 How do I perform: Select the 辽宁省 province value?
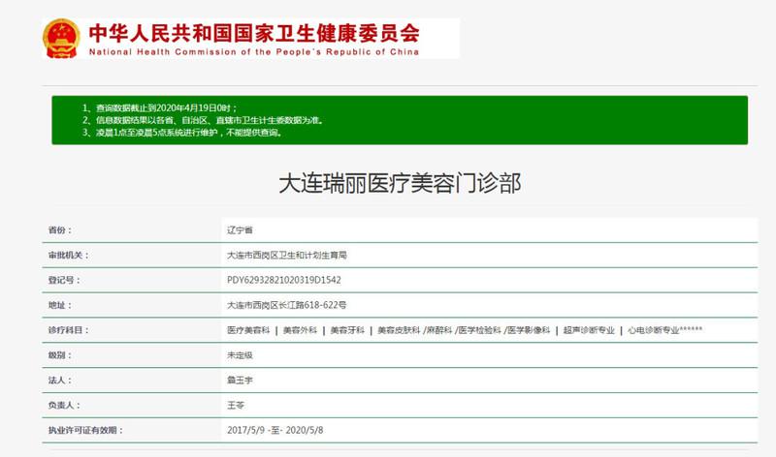239,230
